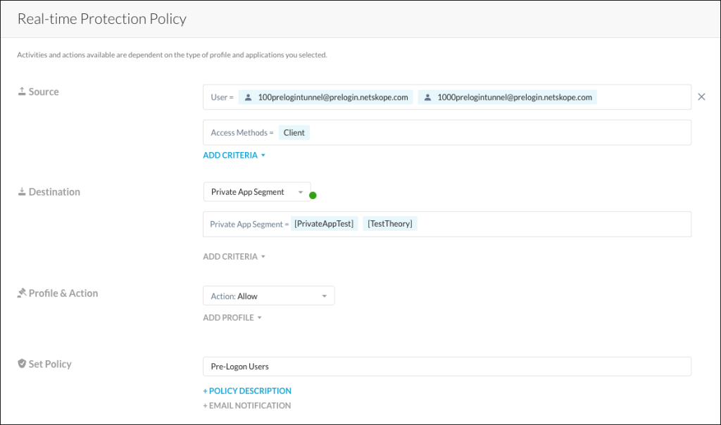Screen dimensions: 721x425
Task: Click the "Private App Segment =" label
Action: 249,224
